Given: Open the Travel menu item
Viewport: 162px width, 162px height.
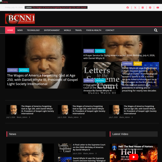Looking at the screenshot, I should (78, 30).
